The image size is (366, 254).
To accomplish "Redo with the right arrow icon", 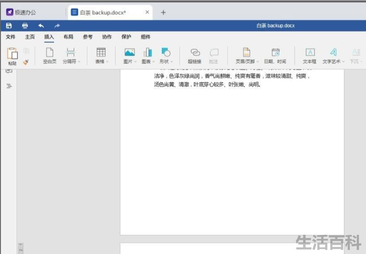I will 57,25.
